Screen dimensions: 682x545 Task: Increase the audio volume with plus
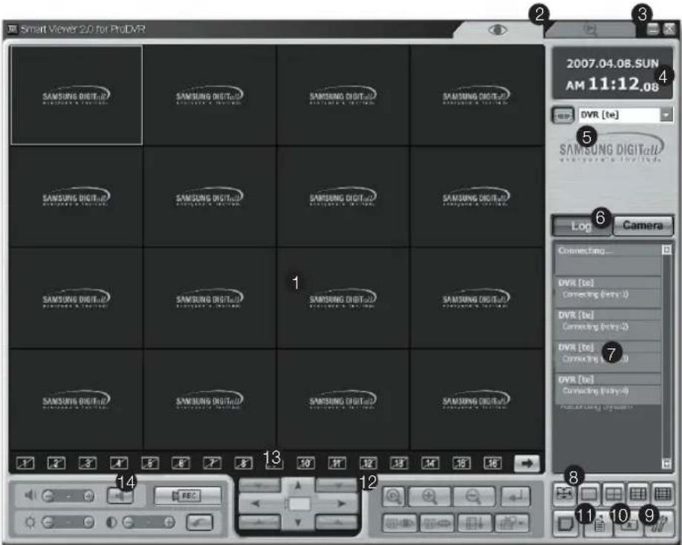[x=88, y=496]
